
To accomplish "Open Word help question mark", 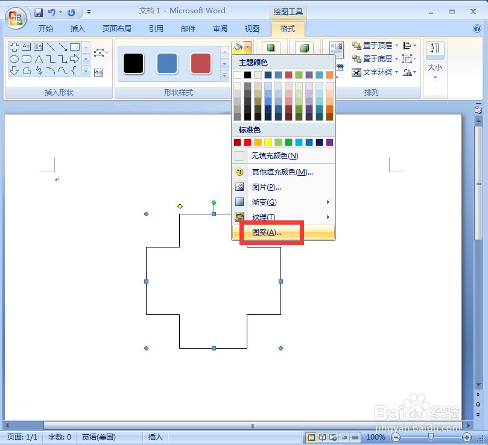I will pyautogui.click(x=477, y=28).
